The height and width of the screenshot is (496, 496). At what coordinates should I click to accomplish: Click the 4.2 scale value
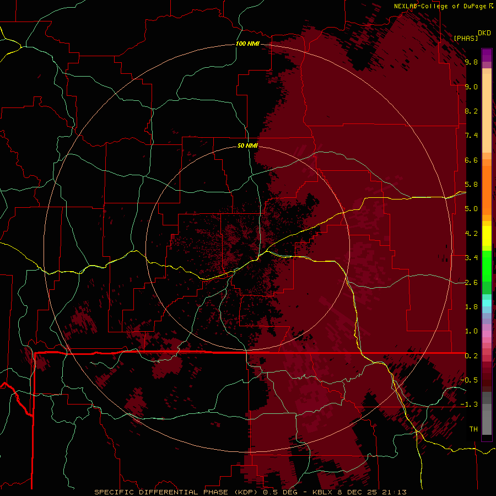point(471,234)
